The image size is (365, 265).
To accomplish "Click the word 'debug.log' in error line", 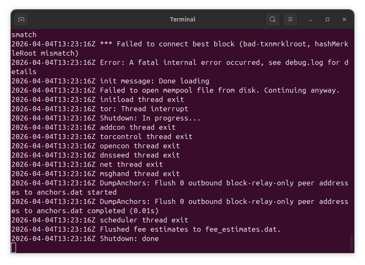I will [304, 62].
